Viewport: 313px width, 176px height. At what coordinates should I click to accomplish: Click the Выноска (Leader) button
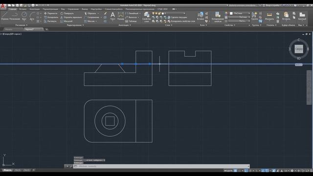tap(132, 18)
